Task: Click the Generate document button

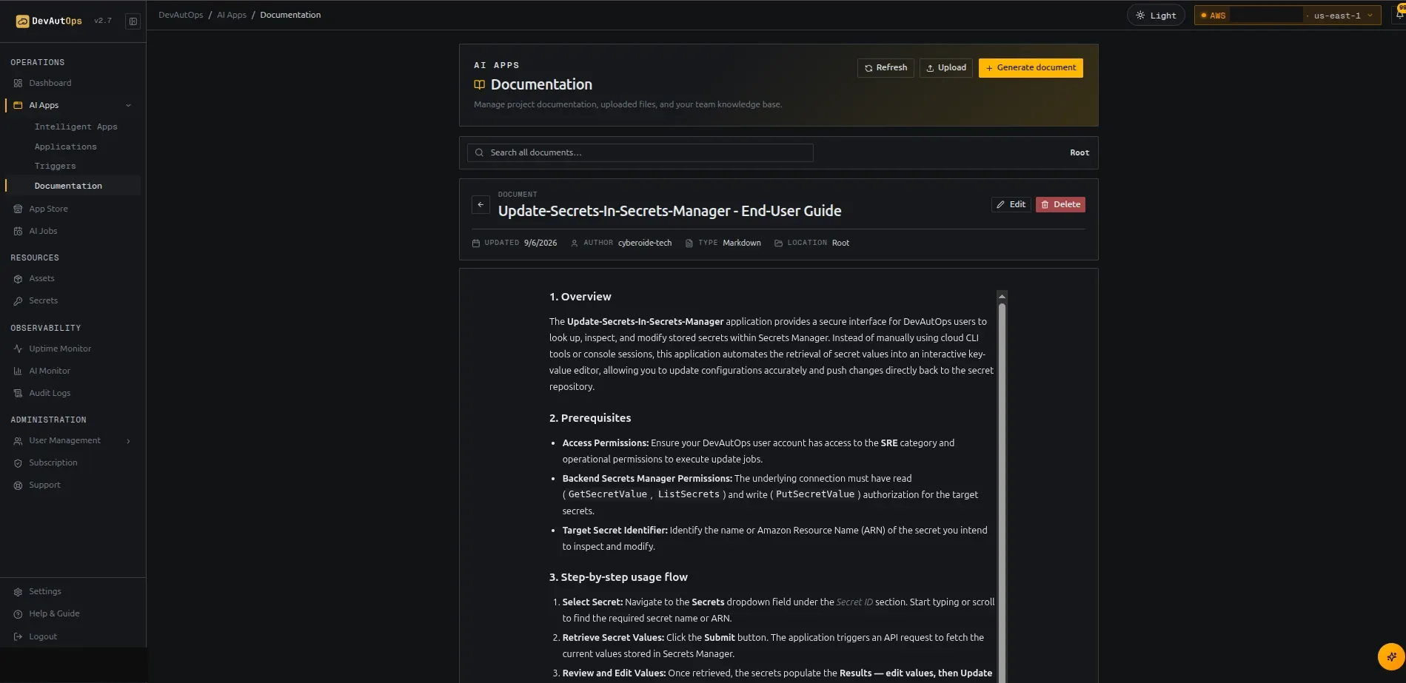Action: [1031, 68]
